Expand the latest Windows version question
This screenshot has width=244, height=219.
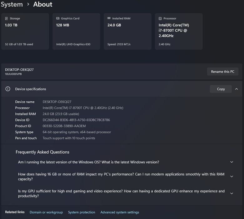tap(231, 162)
